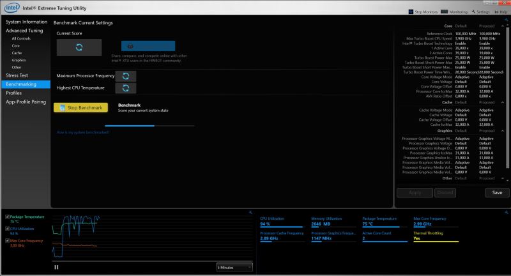Image resolution: width=511 pixels, height=276 pixels.
Task: Click the Highest CPU Temperature refresh icon
Action: click(x=126, y=88)
